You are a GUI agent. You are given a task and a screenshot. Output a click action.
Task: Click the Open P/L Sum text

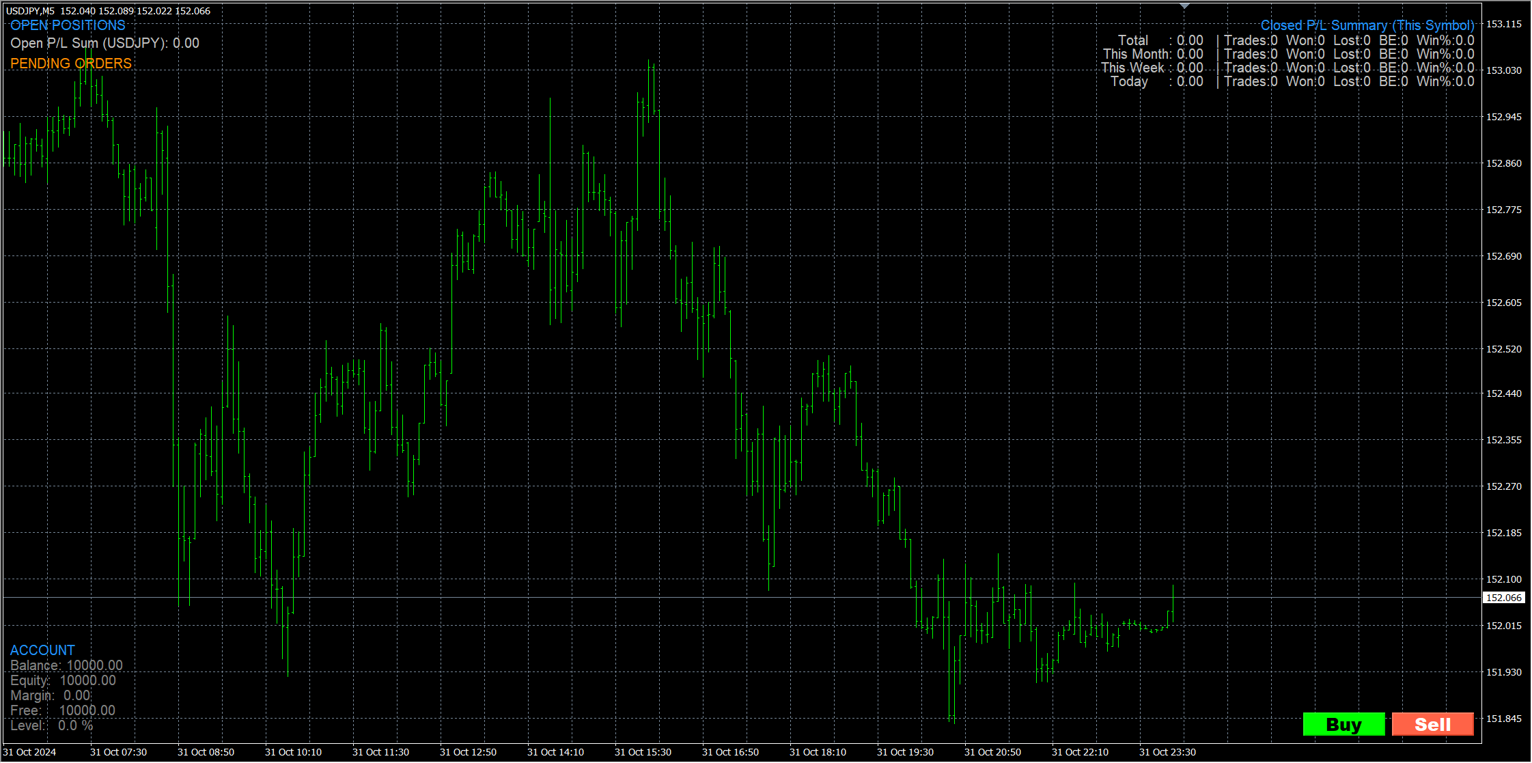click(105, 43)
